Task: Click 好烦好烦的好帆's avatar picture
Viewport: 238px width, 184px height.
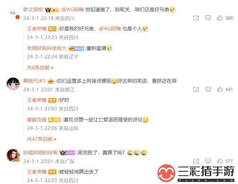Action: (x=13, y=155)
